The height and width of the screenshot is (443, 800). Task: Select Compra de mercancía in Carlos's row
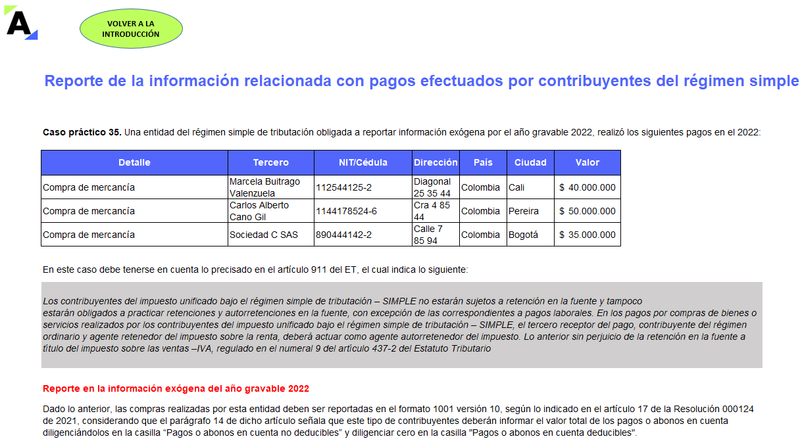pos(134,211)
